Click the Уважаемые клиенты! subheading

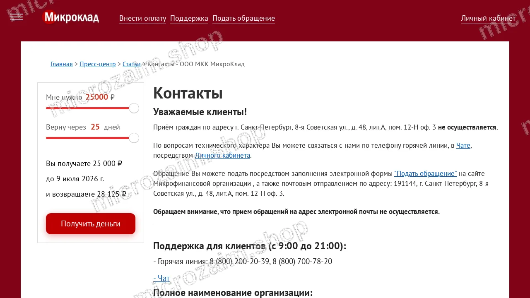coord(200,112)
